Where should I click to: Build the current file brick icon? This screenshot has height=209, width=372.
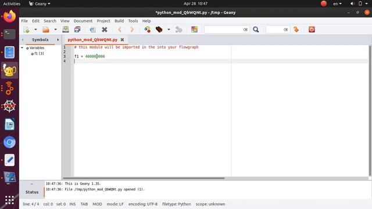[x=159, y=30]
